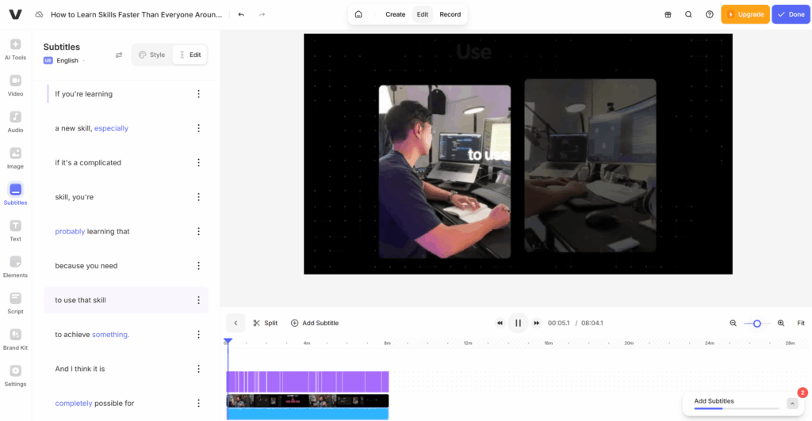The image size is (812, 421).
Task: Click the video preview canvas
Action: pos(518,154)
